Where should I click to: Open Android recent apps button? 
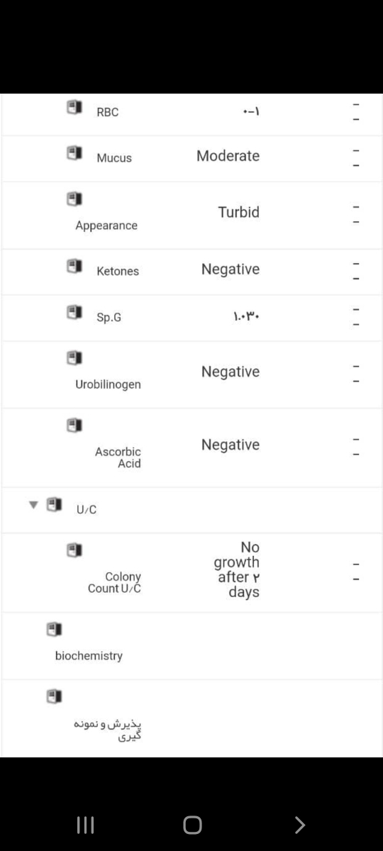(x=85, y=825)
